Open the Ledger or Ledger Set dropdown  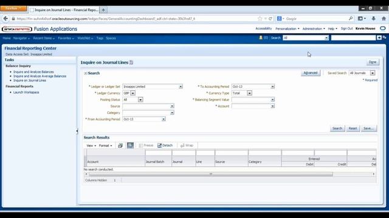[181, 87]
